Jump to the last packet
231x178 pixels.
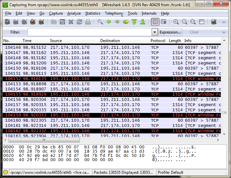[142, 22]
